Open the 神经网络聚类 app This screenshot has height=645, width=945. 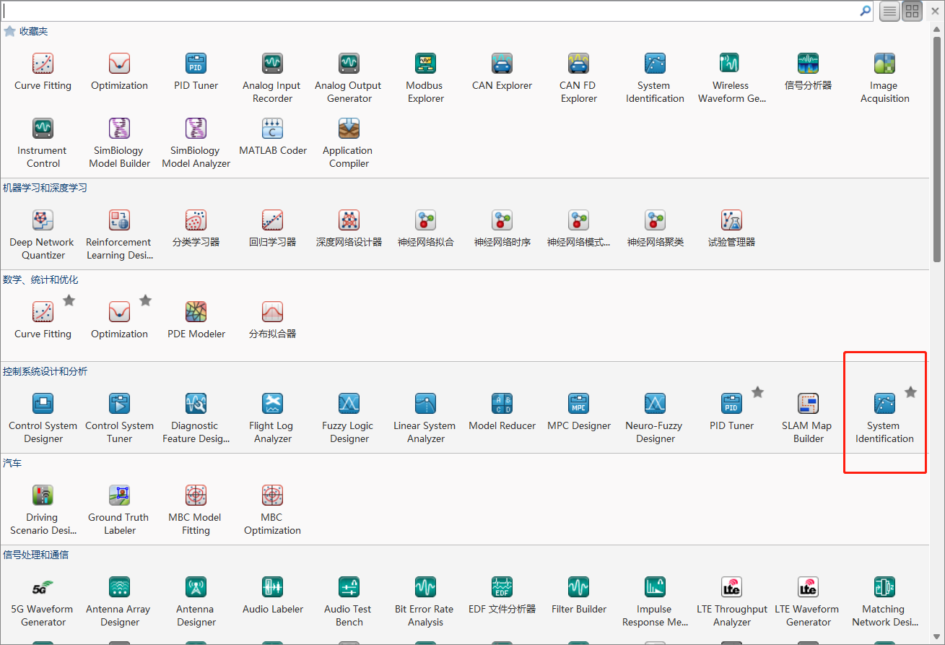[x=656, y=229]
